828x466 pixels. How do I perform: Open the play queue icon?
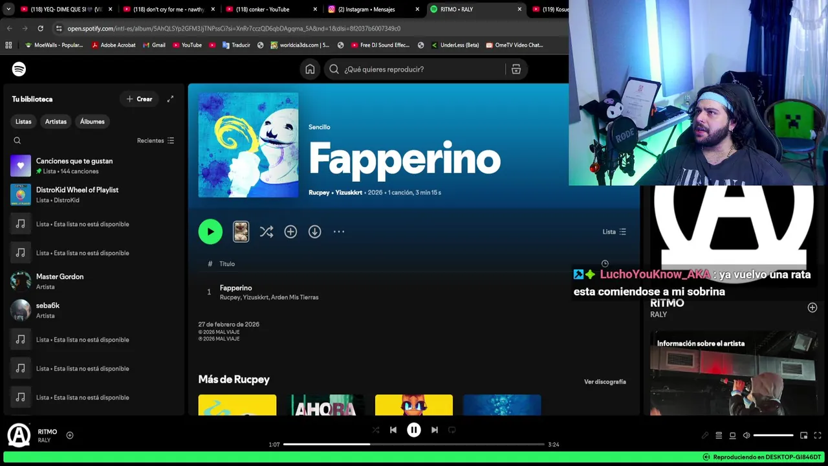(719, 436)
